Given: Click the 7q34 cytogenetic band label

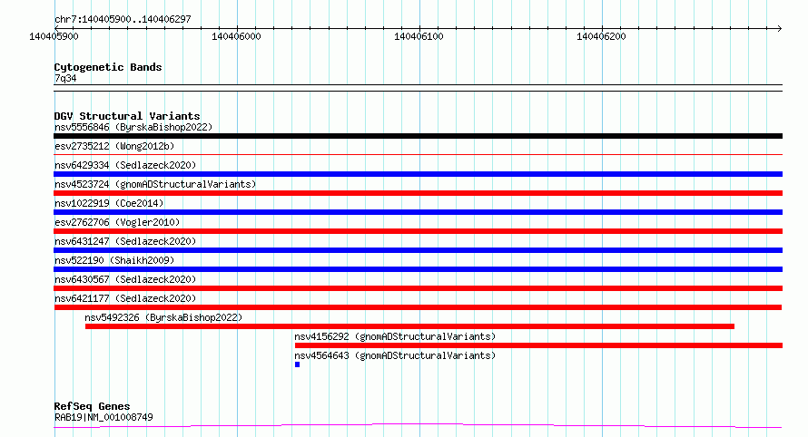Looking at the screenshot, I should [65, 78].
